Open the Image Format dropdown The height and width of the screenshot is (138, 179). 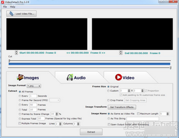(34, 86)
